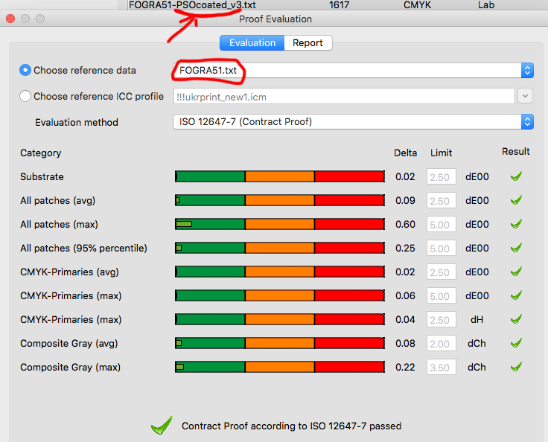Select the Evaluation tab
This screenshot has height=442, width=548.
click(252, 43)
